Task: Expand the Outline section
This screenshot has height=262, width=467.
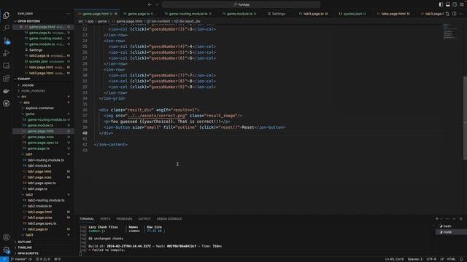Action: [x=43, y=242]
